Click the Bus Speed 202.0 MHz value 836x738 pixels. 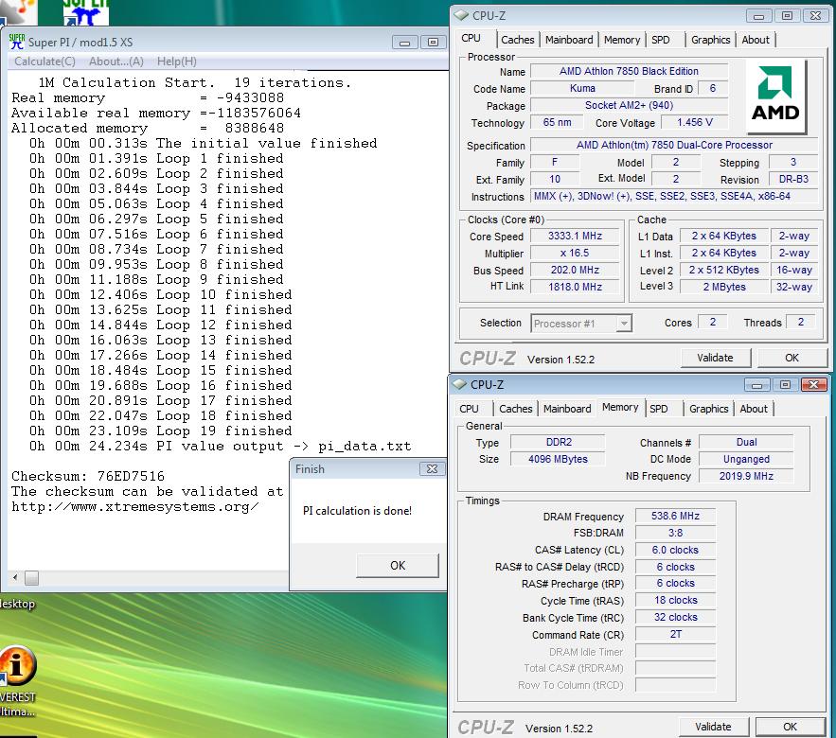576,271
